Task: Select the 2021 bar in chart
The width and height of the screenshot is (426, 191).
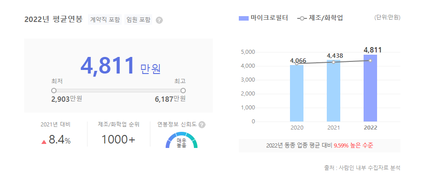Action: [334, 91]
